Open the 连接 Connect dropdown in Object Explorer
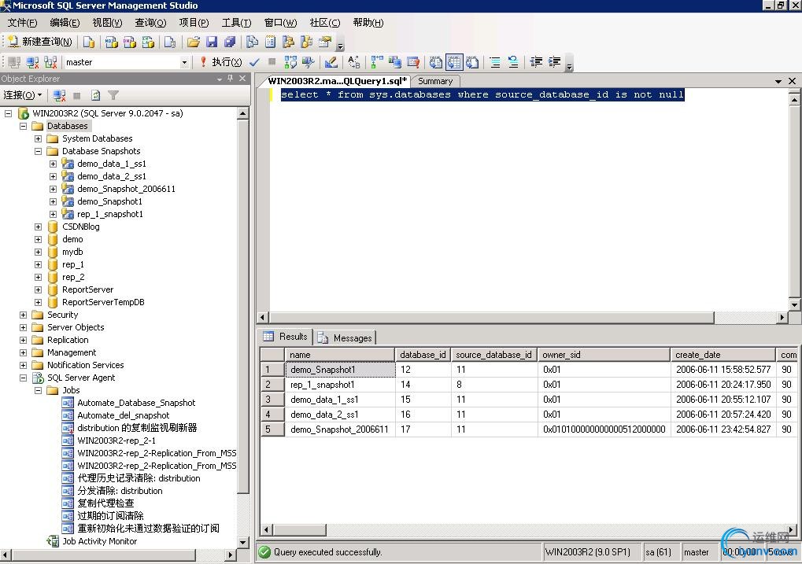The width and height of the screenshot is (802, 564). pos(23,95)
